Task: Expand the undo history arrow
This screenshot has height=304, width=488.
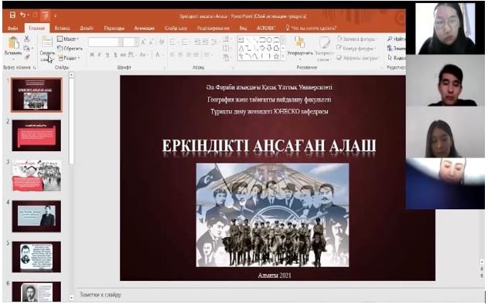Action: coord(29,15)
